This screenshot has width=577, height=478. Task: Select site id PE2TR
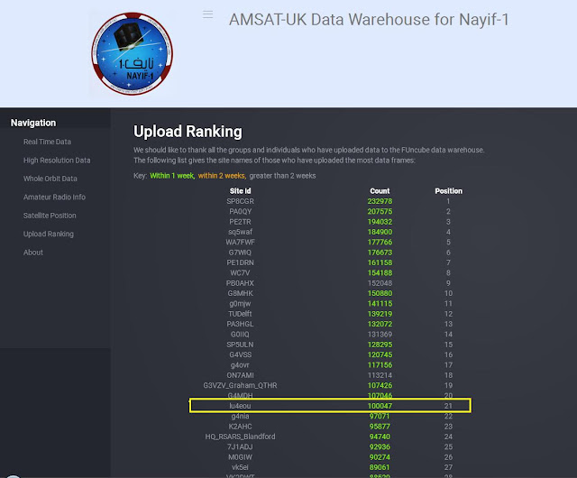tap(241, 222)
